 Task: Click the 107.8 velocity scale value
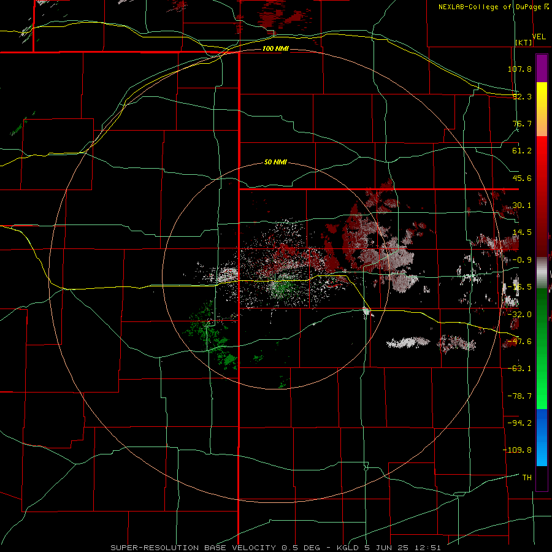pyautogui.click(x=519, y=69)
